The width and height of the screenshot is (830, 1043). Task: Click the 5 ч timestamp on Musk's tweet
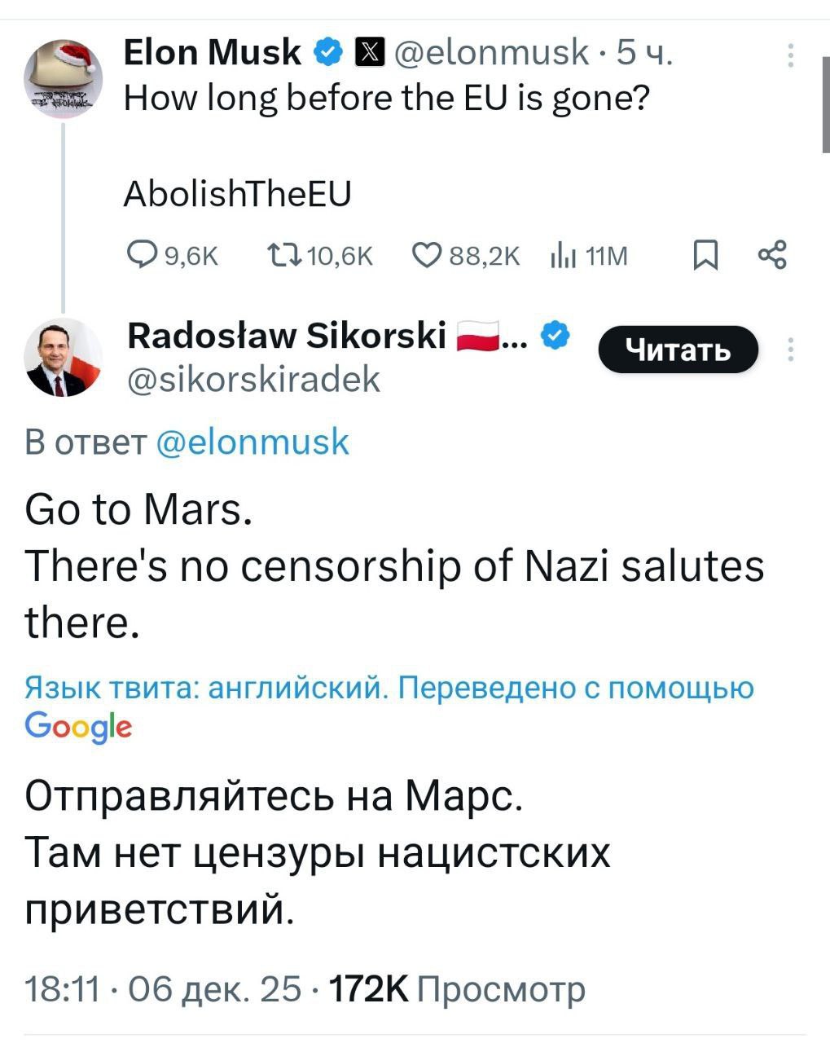click(643, 51)
